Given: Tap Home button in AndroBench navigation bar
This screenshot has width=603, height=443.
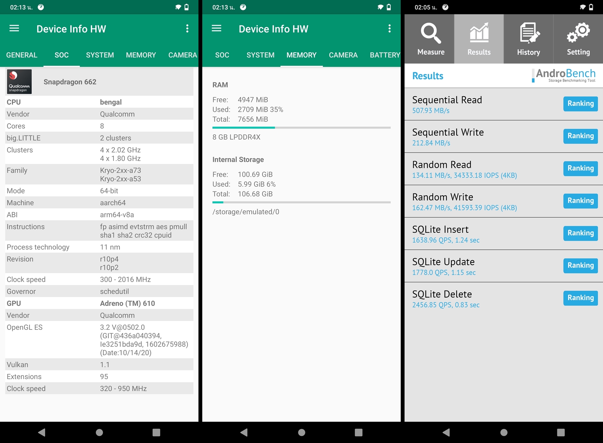Looking at the screenshot, I should 504,432.
